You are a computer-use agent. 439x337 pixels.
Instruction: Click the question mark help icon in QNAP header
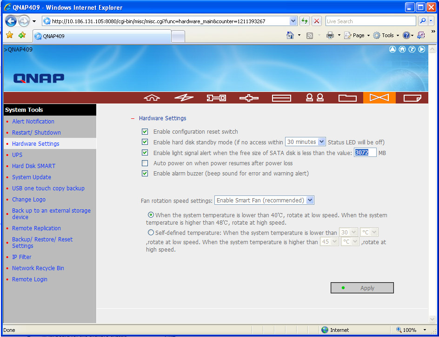pyautogui.click(x=412, y=50)
